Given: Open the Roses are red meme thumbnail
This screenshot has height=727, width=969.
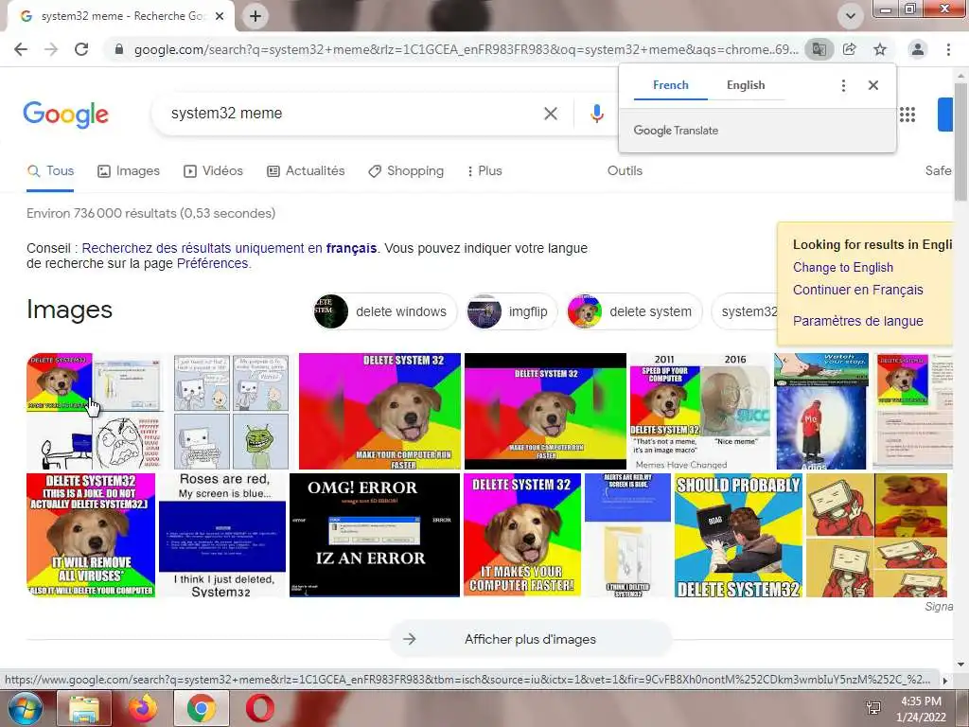Looking at the screenshot, I should (x=222, y=536).
